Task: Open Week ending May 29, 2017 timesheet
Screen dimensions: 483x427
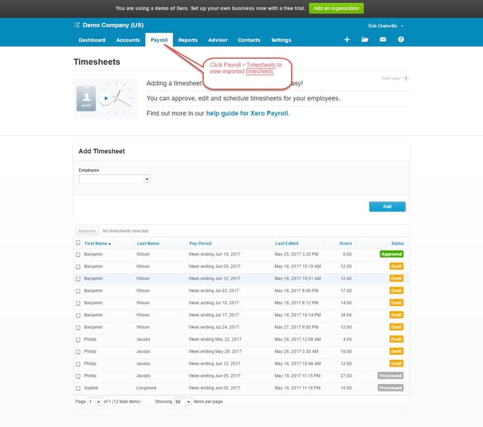Action: (214, 352)
